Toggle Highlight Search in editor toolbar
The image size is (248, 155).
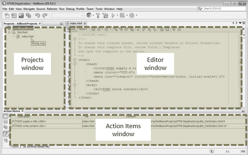(x=132, y=29)
